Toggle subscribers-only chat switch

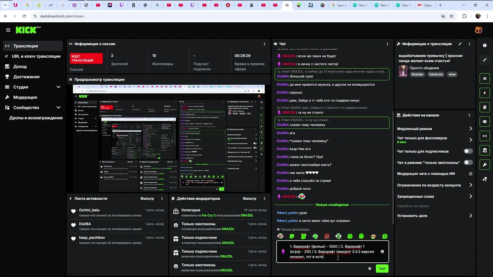[x=468, y=151]
